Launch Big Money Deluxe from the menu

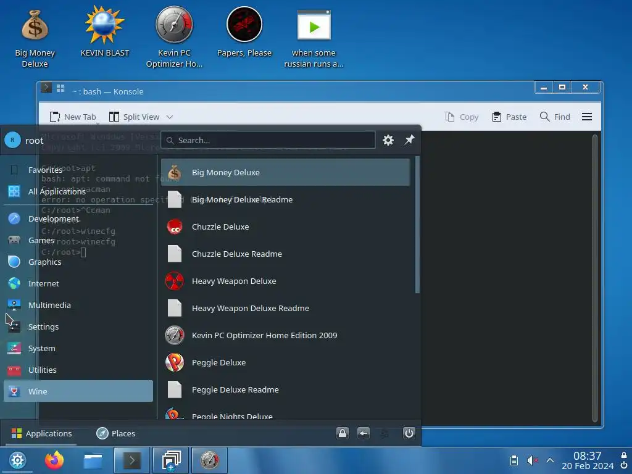[285, 172]
